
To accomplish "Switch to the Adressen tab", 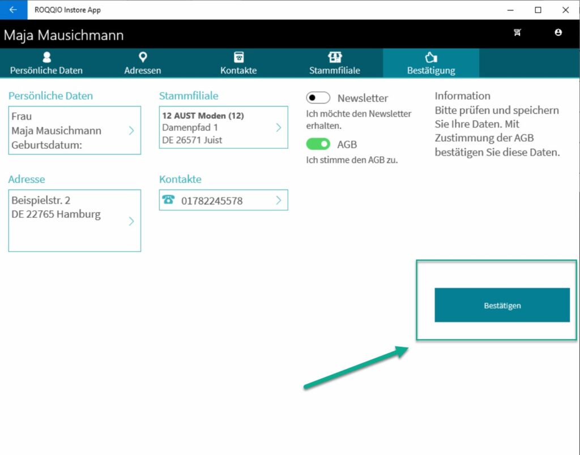I will (143, 70).
